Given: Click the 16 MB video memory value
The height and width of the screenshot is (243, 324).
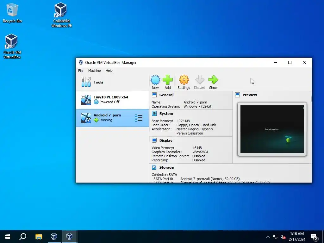Looking at the screenshot, I should point(197,148).
